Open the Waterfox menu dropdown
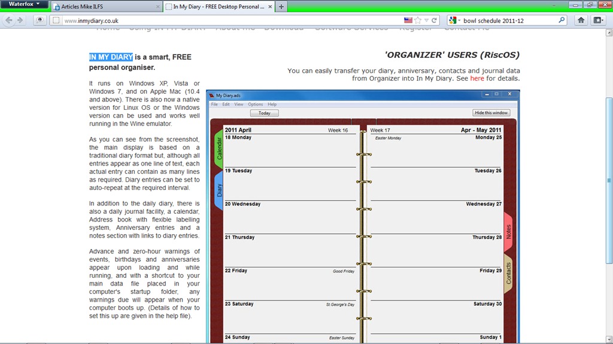The height and width of the screenshot is (344, 613). click(23, 4)
